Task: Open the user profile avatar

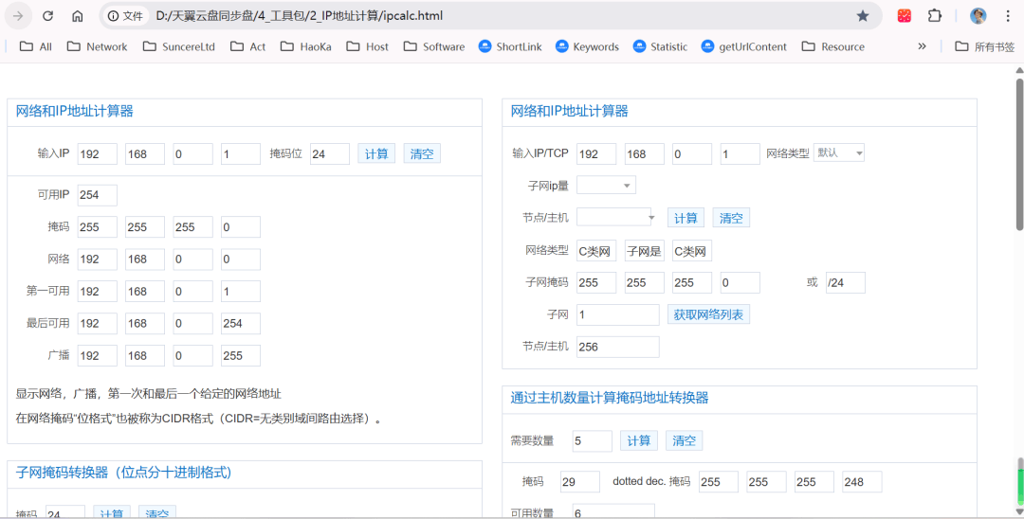Action: coord(978,16)
